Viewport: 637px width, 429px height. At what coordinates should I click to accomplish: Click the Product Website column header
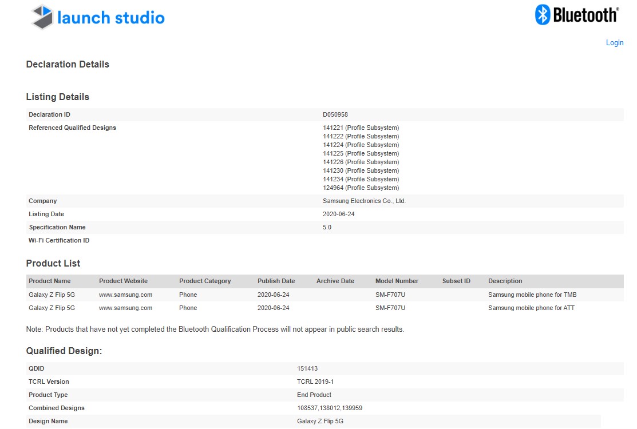tap(123, 281)
